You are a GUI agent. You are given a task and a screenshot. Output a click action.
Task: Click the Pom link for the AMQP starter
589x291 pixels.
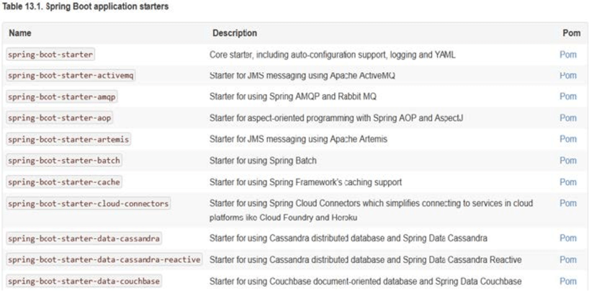pos(567,97)
